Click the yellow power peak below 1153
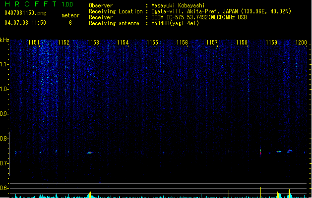312x198 pixels. click(x=90, y=195)
